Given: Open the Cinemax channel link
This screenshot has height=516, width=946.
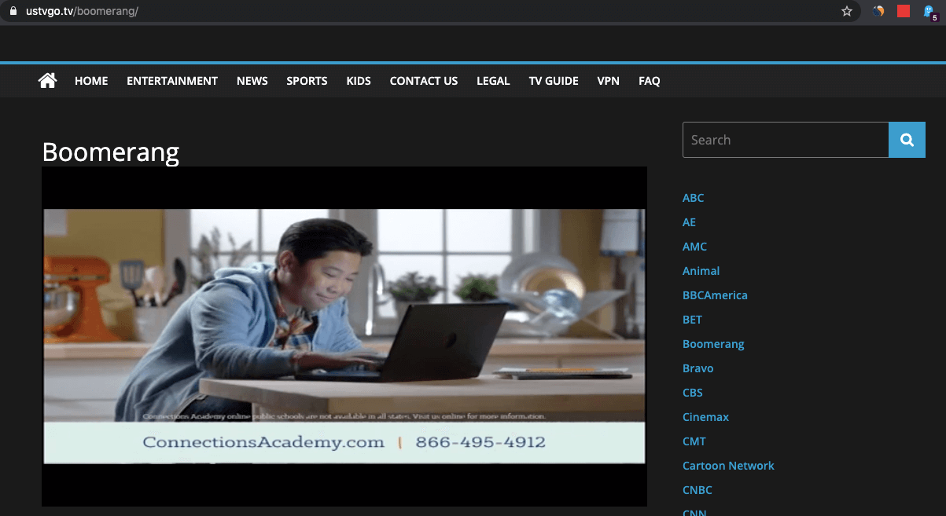Looking at the screenshot, I should pyautogui.click(x=706, y=417).
